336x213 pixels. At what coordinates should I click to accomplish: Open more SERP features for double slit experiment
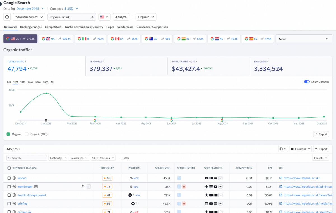[x=220, y=195]
